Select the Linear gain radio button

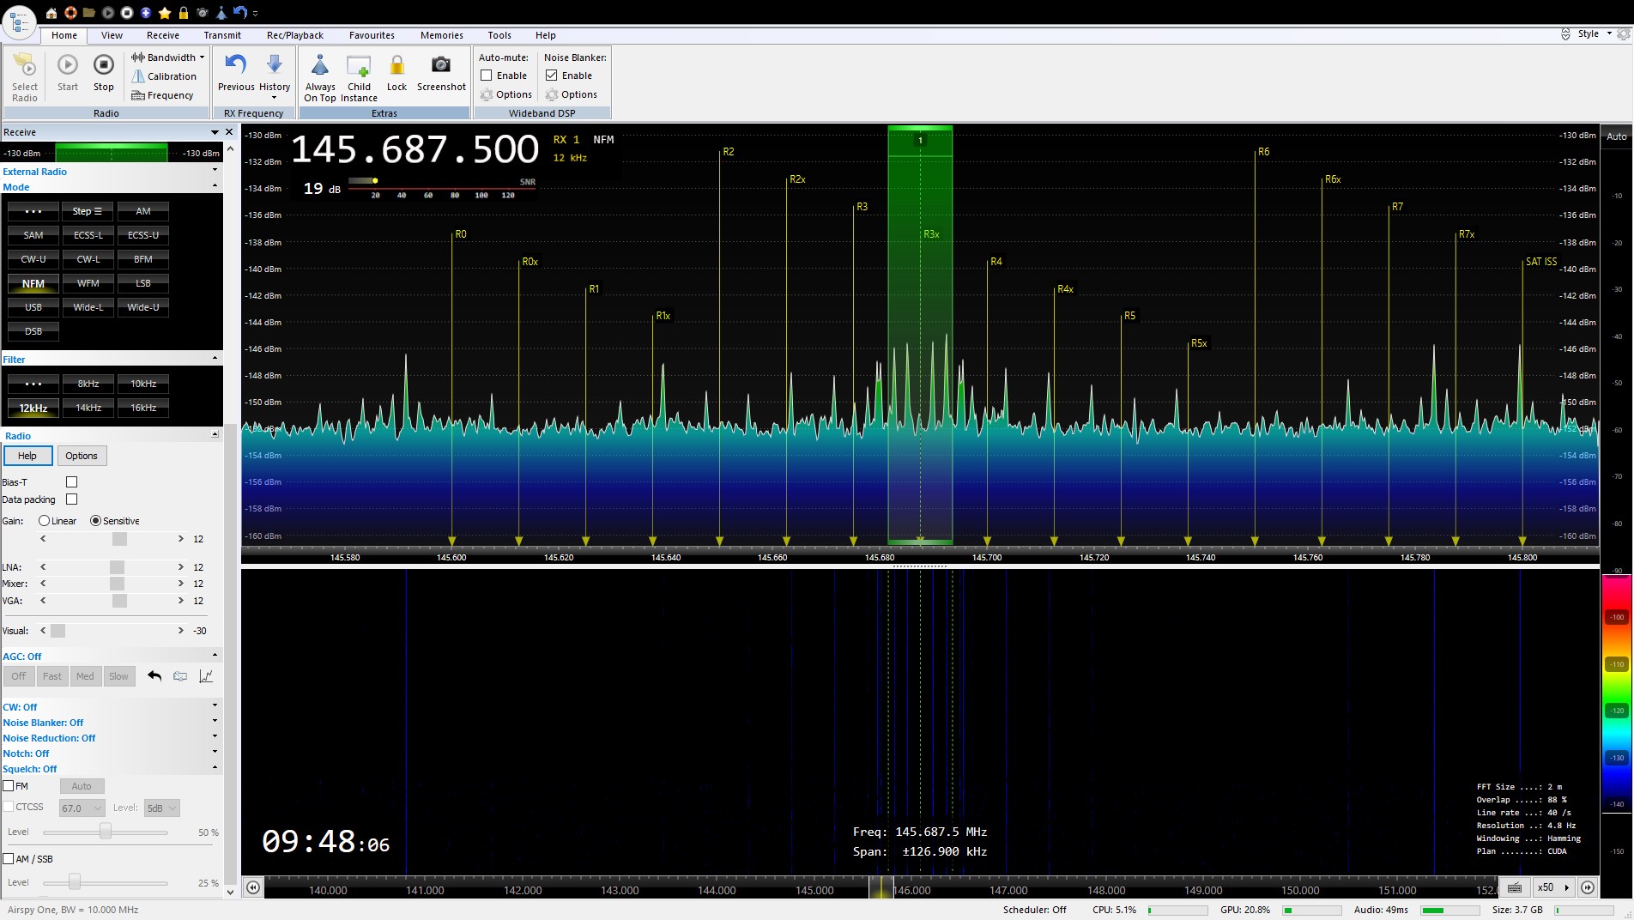[x=45, y=521]
